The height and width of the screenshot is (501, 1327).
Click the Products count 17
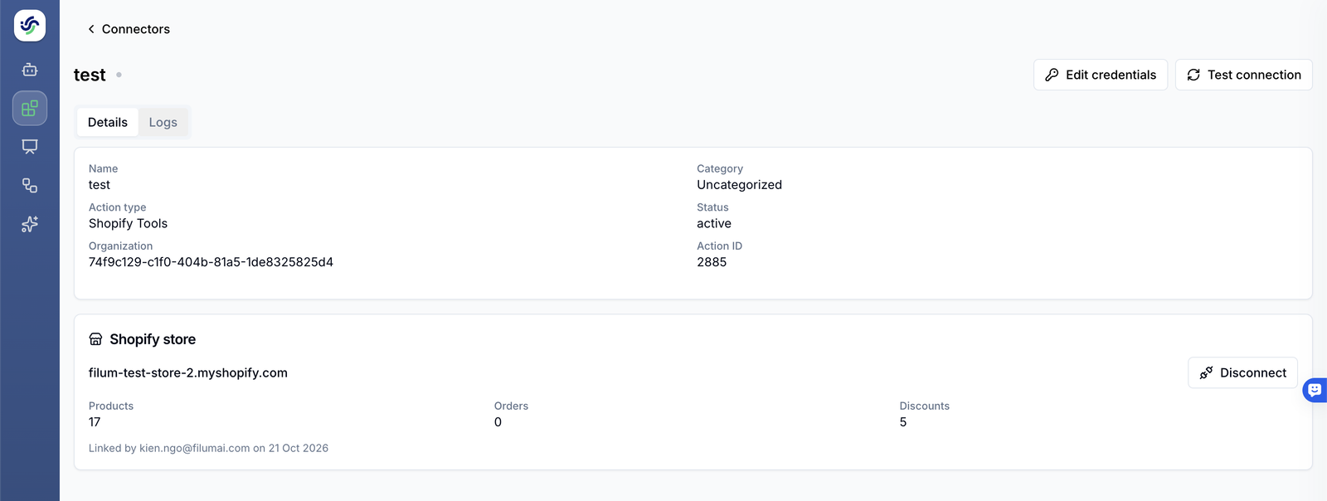tap(95, 422)
